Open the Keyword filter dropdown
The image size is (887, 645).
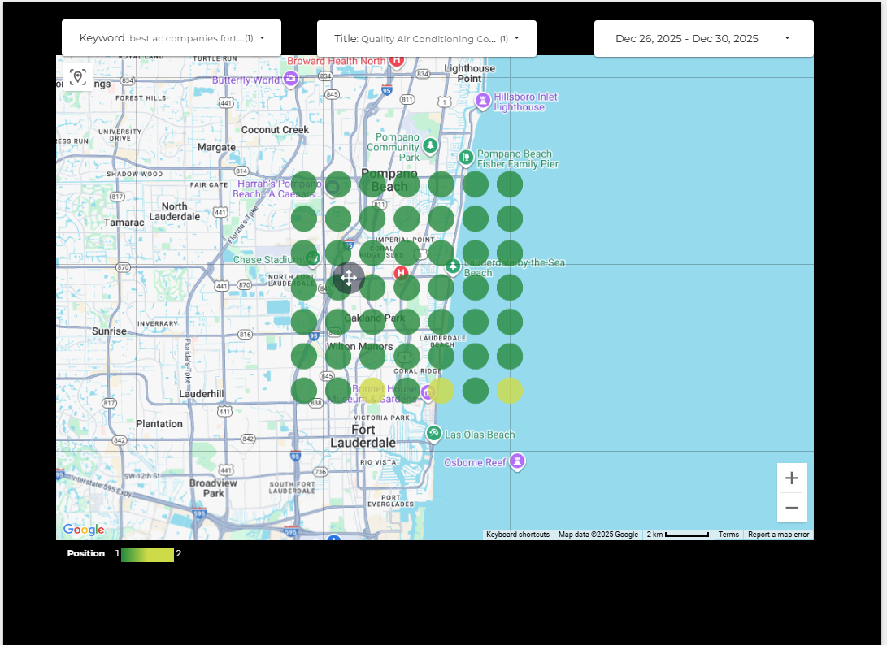172,38
